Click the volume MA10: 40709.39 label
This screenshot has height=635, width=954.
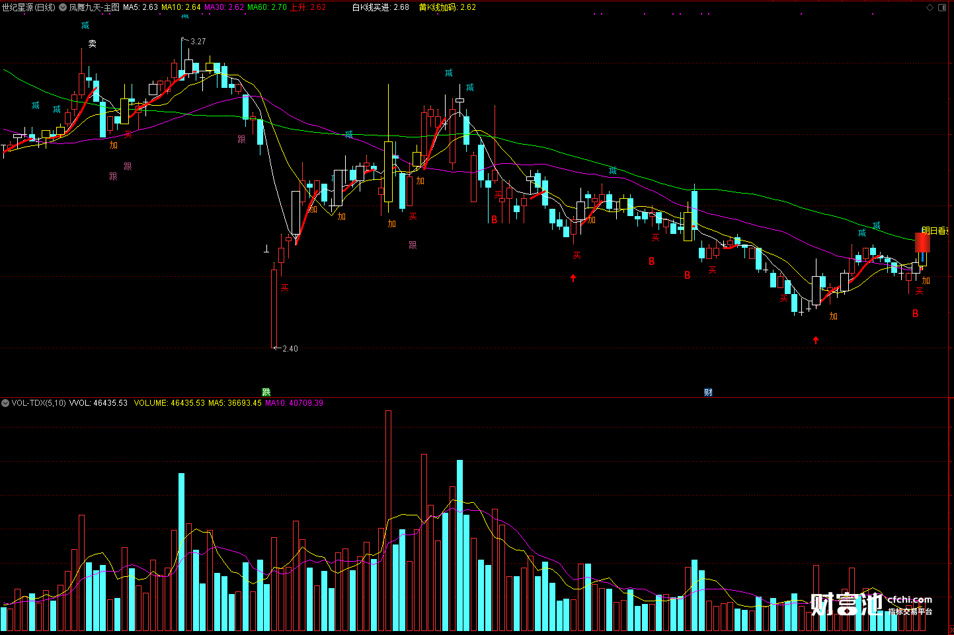[x=294, y=402]
